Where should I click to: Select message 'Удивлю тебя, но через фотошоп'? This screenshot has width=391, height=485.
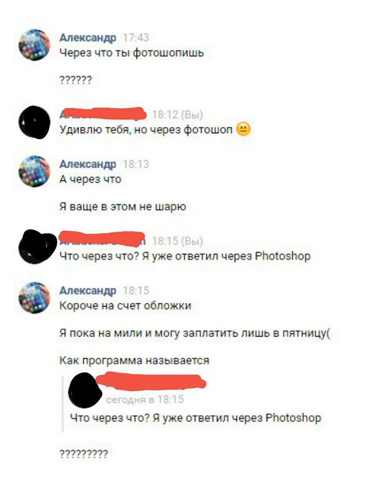tap(146, 129)
